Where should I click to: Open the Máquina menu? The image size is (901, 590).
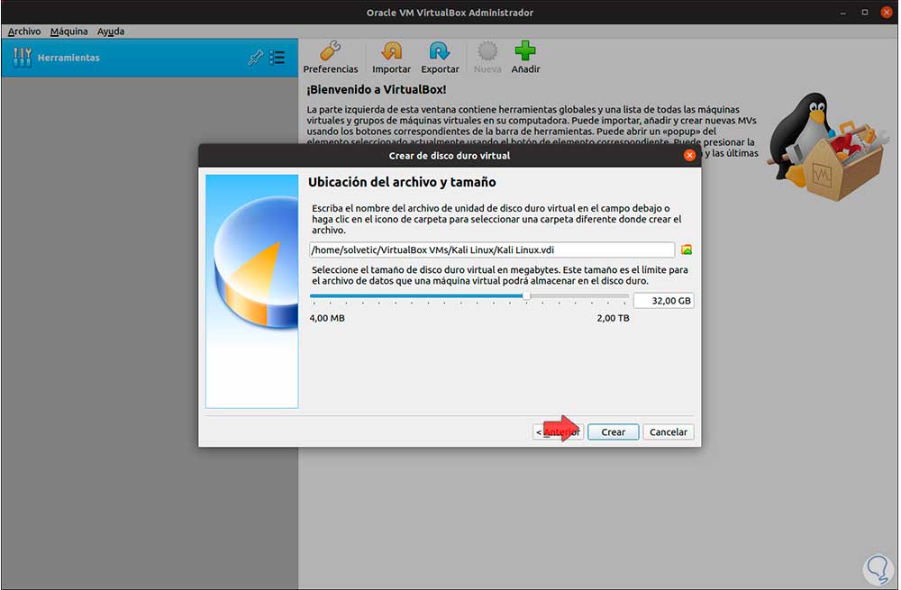[x=69, y=32]
